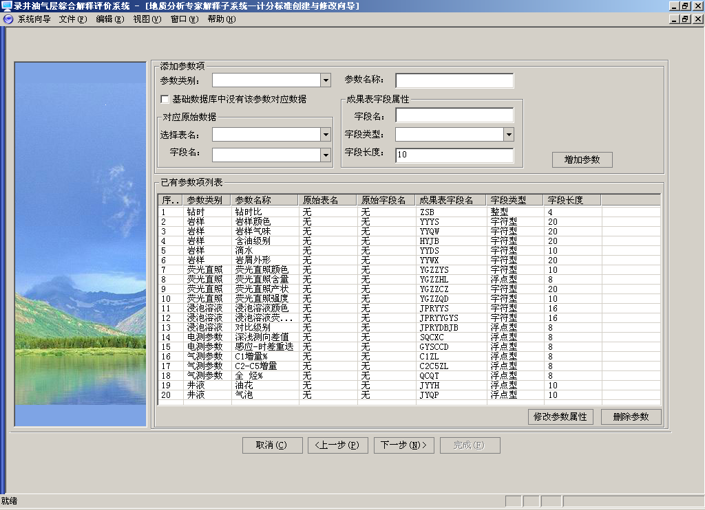Click inside the 参数名称 input field
705x510 pixels.
coord(453,80)
